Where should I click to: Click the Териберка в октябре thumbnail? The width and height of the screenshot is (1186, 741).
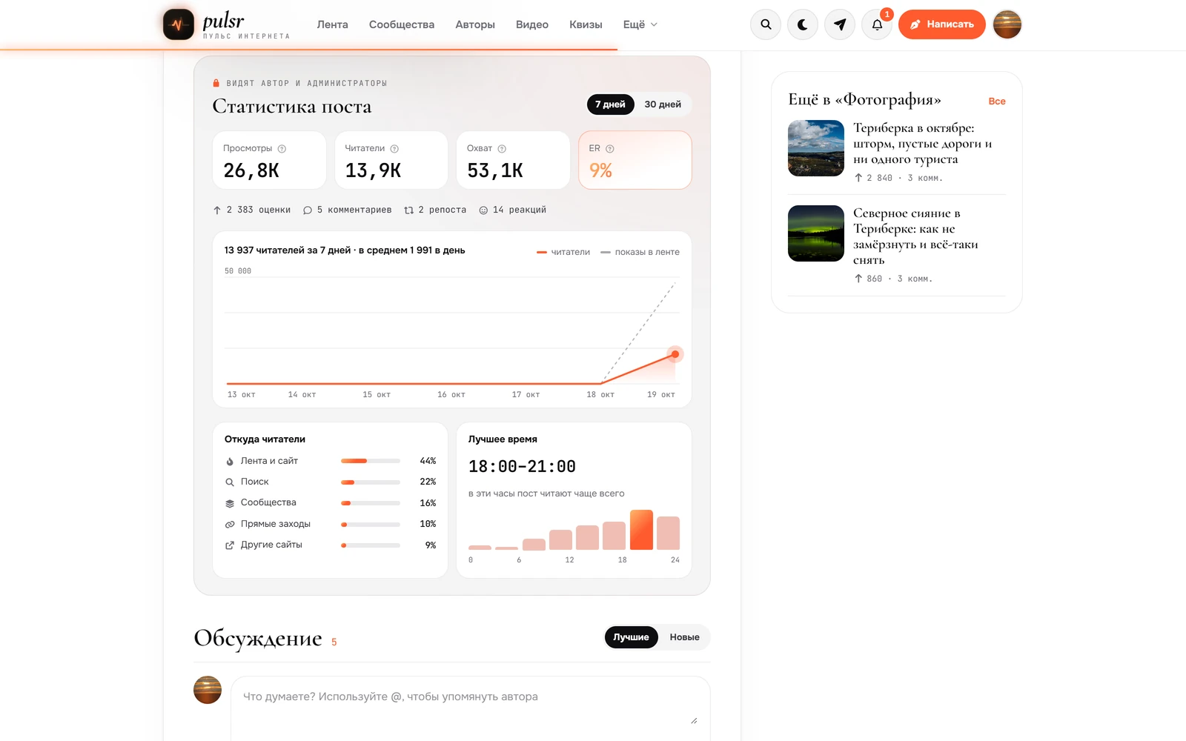point(816,148)
